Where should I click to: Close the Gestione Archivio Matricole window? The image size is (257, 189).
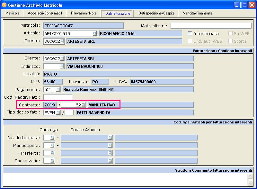click(x=252, y=5)
